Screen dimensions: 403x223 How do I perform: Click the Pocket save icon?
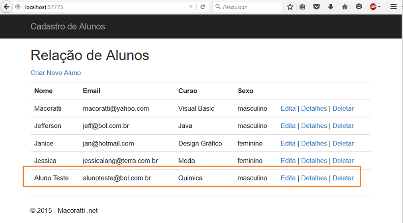click(x=317, y=7)
